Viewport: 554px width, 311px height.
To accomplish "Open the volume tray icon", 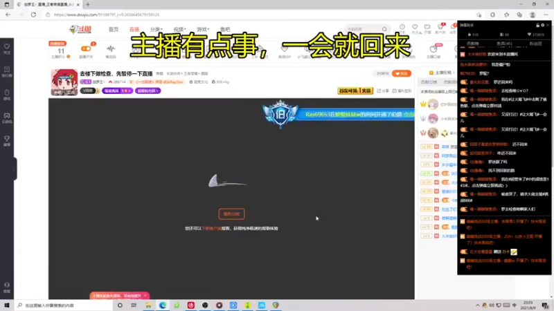I will tap(492, 305).
